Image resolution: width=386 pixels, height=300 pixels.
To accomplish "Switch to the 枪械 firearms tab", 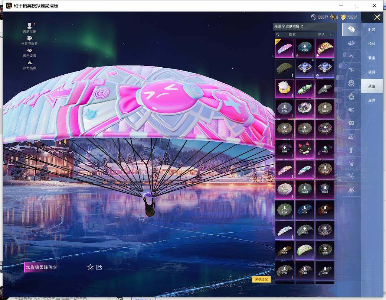I will coord(372,43).
